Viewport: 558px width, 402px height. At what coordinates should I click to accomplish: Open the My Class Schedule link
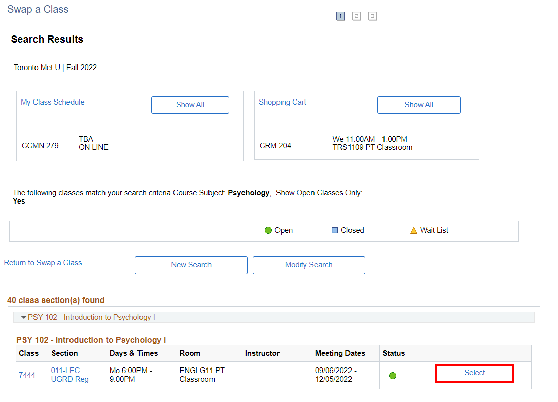(x=53, y=102)
